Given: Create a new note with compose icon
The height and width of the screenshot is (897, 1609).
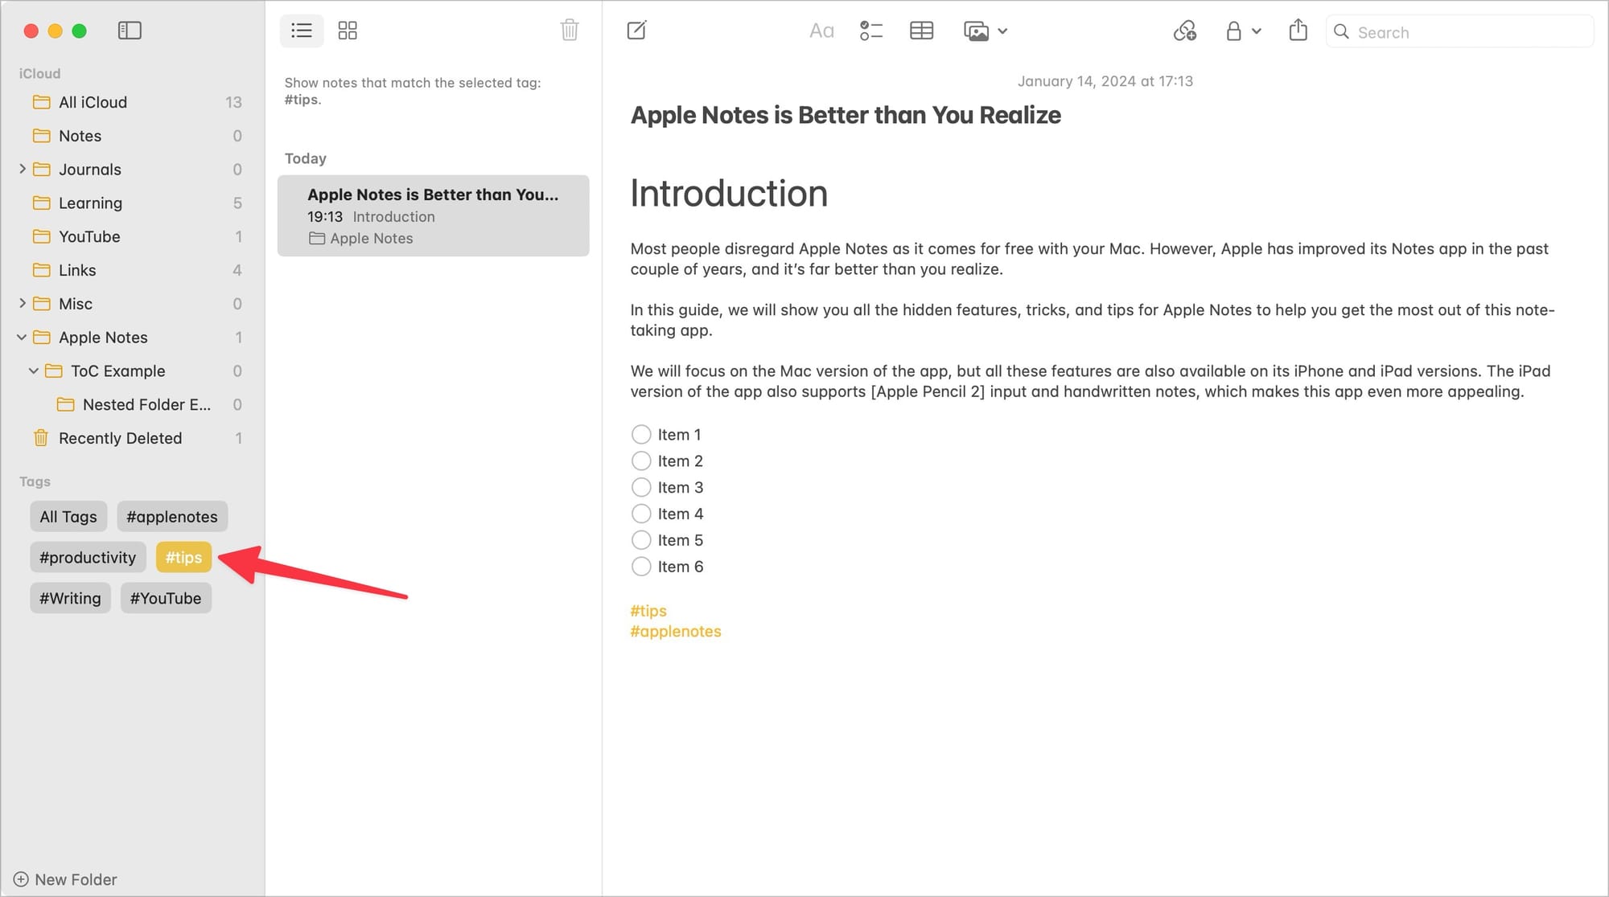Looking at the screenshot, I should pyautogui.click(x=636, y=31).
